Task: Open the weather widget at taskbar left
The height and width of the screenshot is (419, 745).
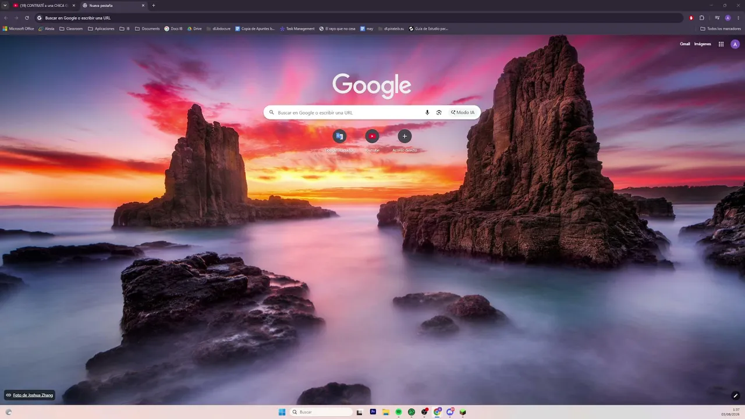Action: [9, 412]
